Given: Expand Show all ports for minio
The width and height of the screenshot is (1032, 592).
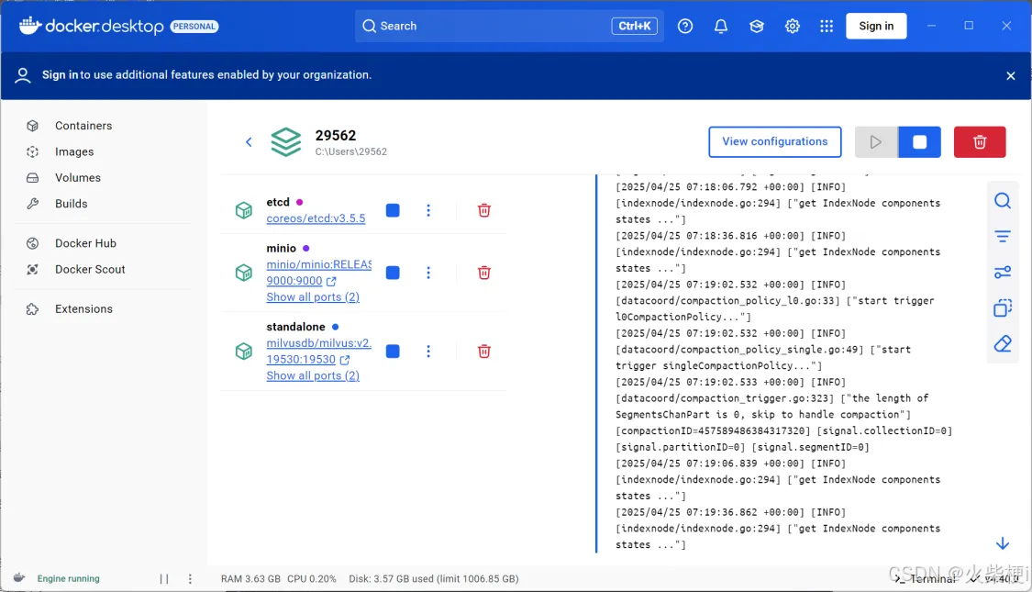Looking at the screenshot, I should (x=313, y=297).
